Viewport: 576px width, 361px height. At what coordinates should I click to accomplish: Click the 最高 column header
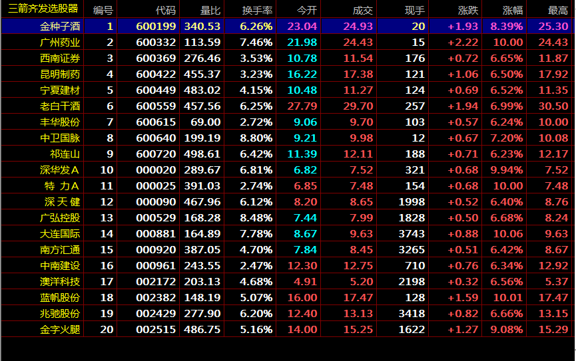coord(557,10)
